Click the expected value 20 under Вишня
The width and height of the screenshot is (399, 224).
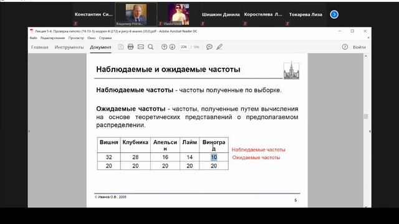coord(109,166)
